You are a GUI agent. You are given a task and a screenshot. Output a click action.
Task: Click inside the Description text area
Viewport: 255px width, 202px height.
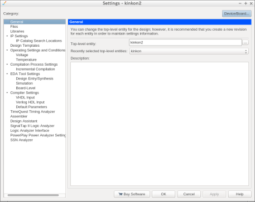160,124
